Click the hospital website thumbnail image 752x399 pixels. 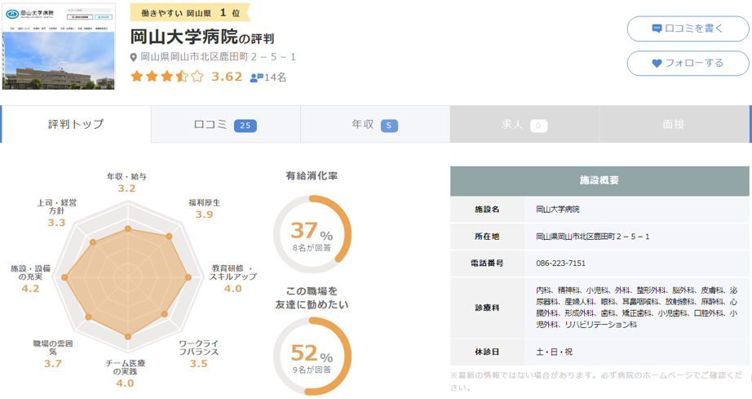[59, 47]
